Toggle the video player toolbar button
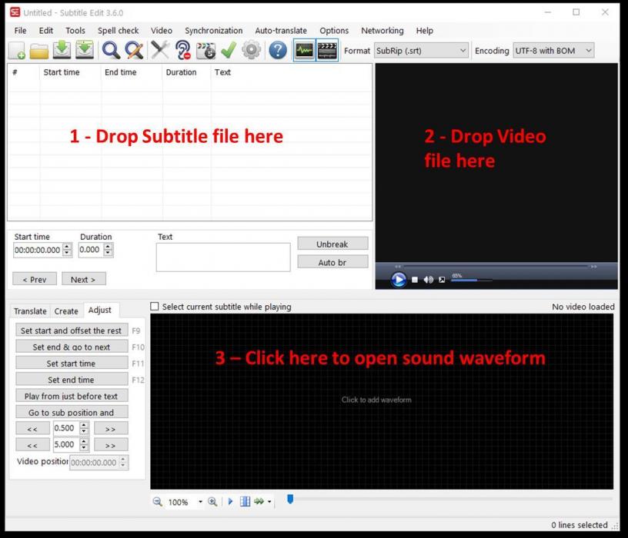The height and width of the screenshot is (538, 628). tap(327, 51)
